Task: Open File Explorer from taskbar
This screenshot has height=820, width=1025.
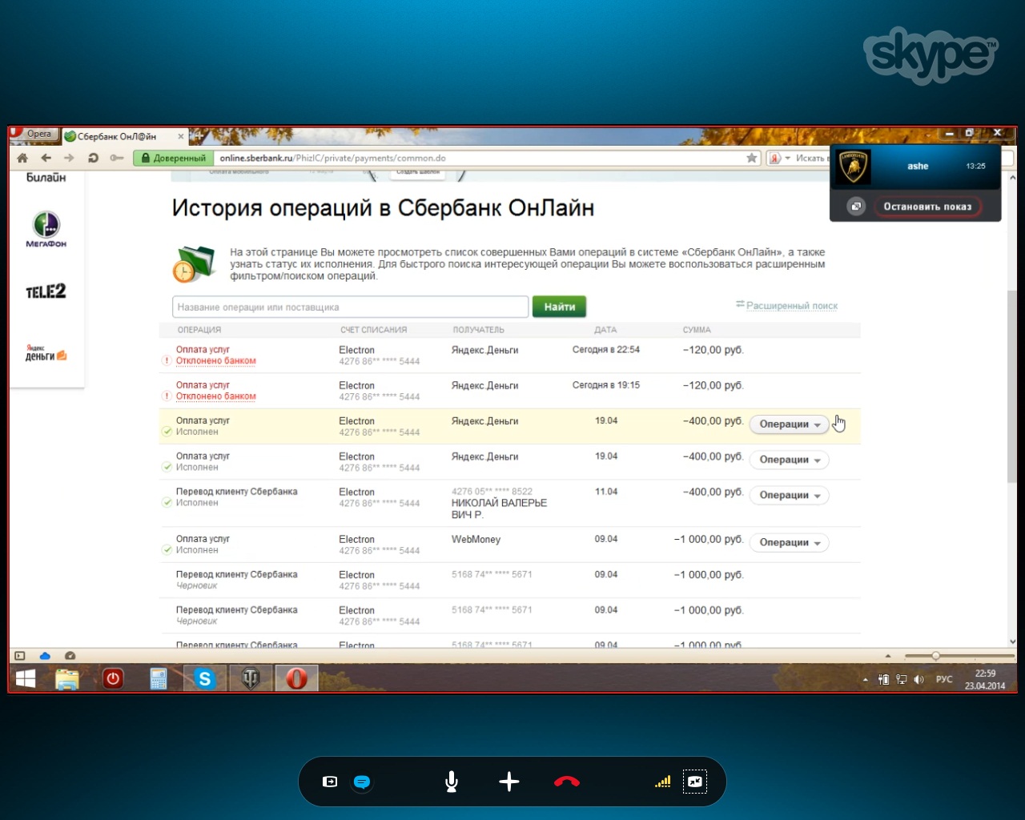Action: (67, 679)
